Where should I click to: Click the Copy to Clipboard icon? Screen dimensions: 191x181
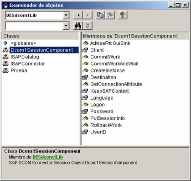100,15
